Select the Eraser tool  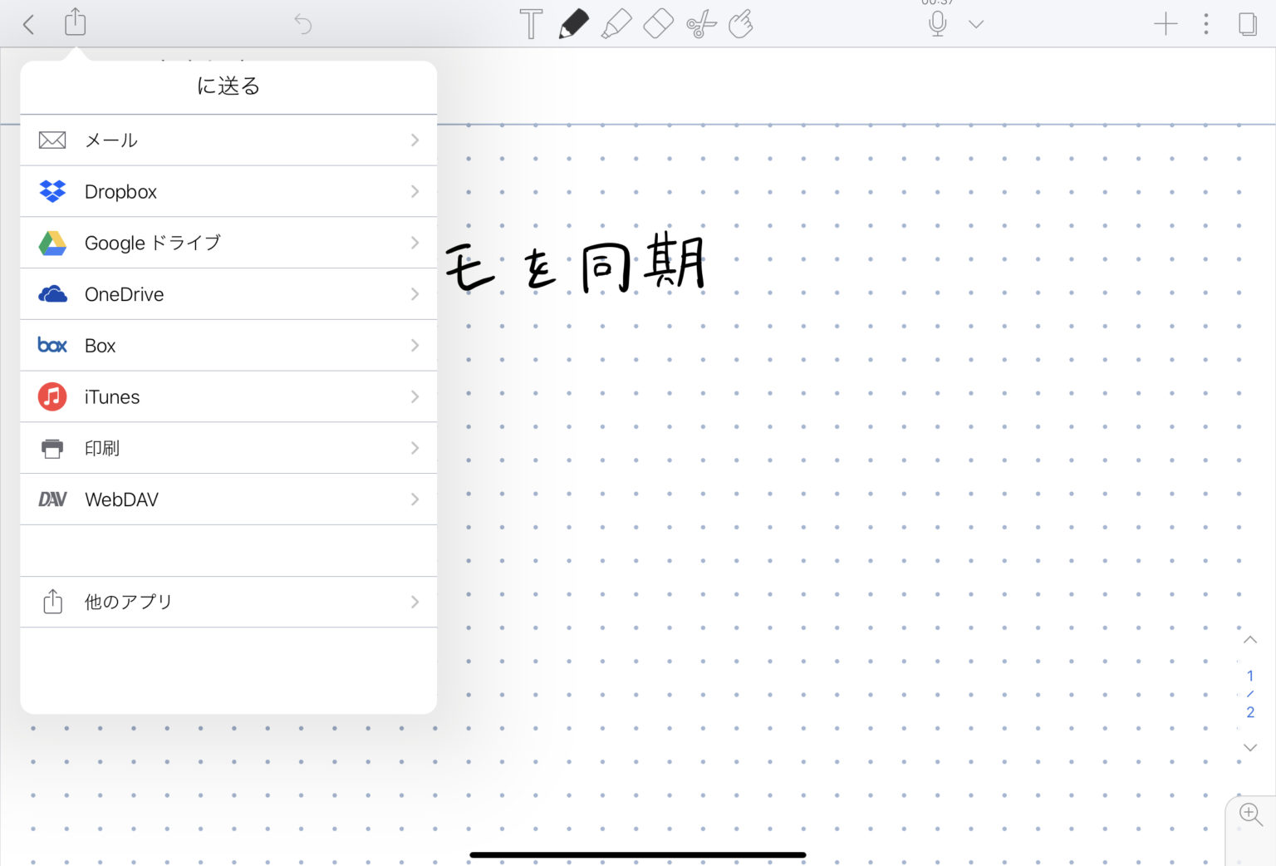[x=658, y=24]
